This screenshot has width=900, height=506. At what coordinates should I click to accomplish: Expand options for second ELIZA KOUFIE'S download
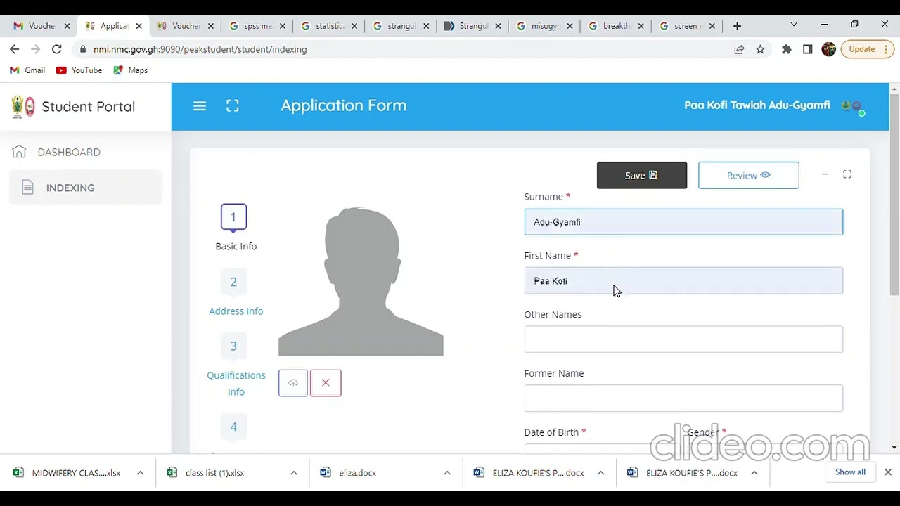pos(754,473)
